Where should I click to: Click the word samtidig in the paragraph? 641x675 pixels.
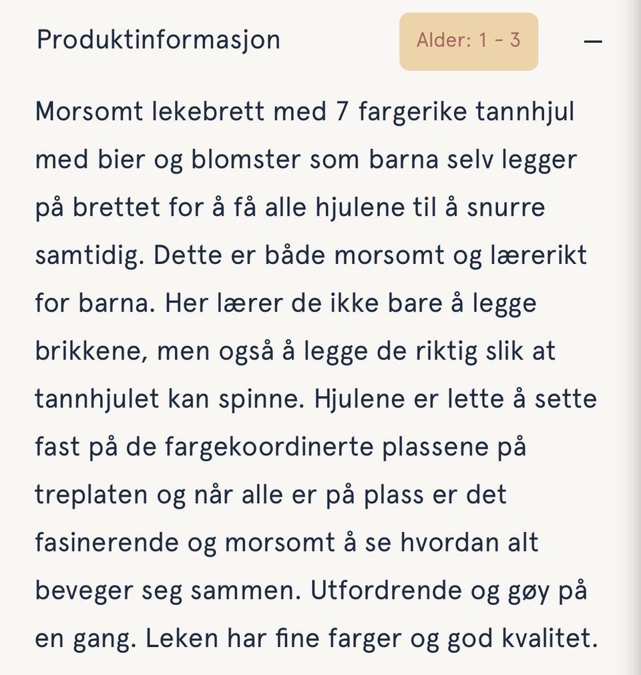click(89, 255)
